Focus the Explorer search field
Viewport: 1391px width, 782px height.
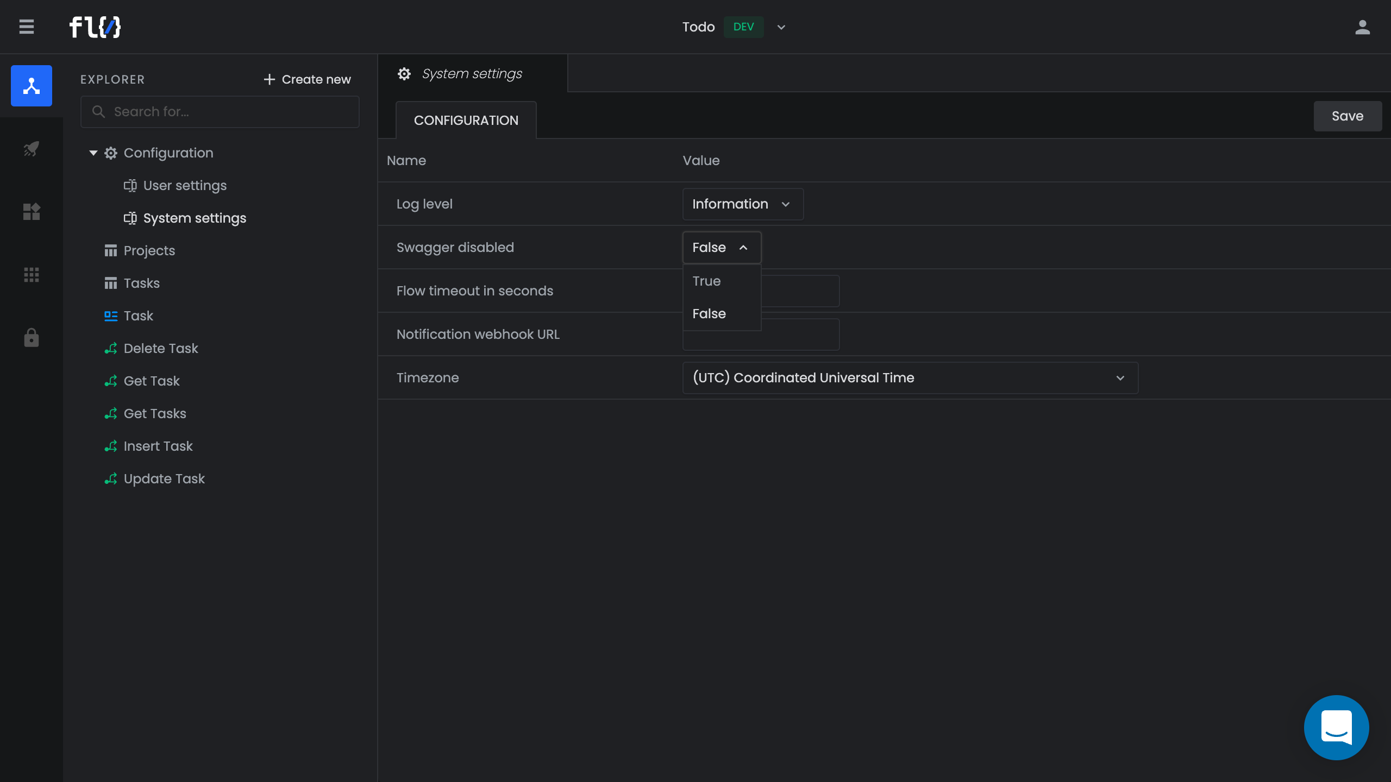(220, 112)
